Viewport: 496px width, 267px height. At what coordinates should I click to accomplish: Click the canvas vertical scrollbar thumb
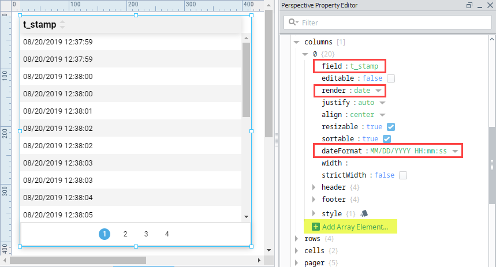coord(268,74)
